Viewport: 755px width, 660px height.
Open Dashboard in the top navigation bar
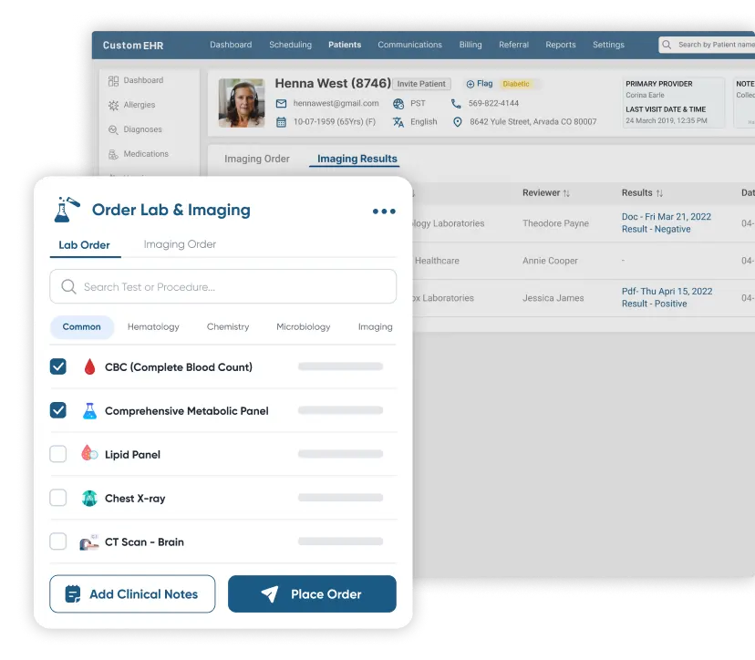click(x=231, y=45)
